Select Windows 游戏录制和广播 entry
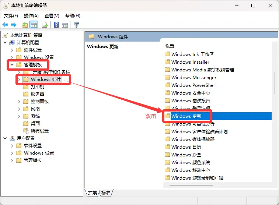The width and height of the screenshot is (279, 205). pos(197,178)
